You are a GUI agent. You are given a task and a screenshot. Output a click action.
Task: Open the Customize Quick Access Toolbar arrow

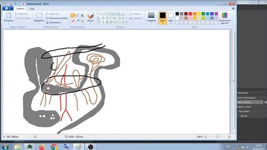point(23,4)
